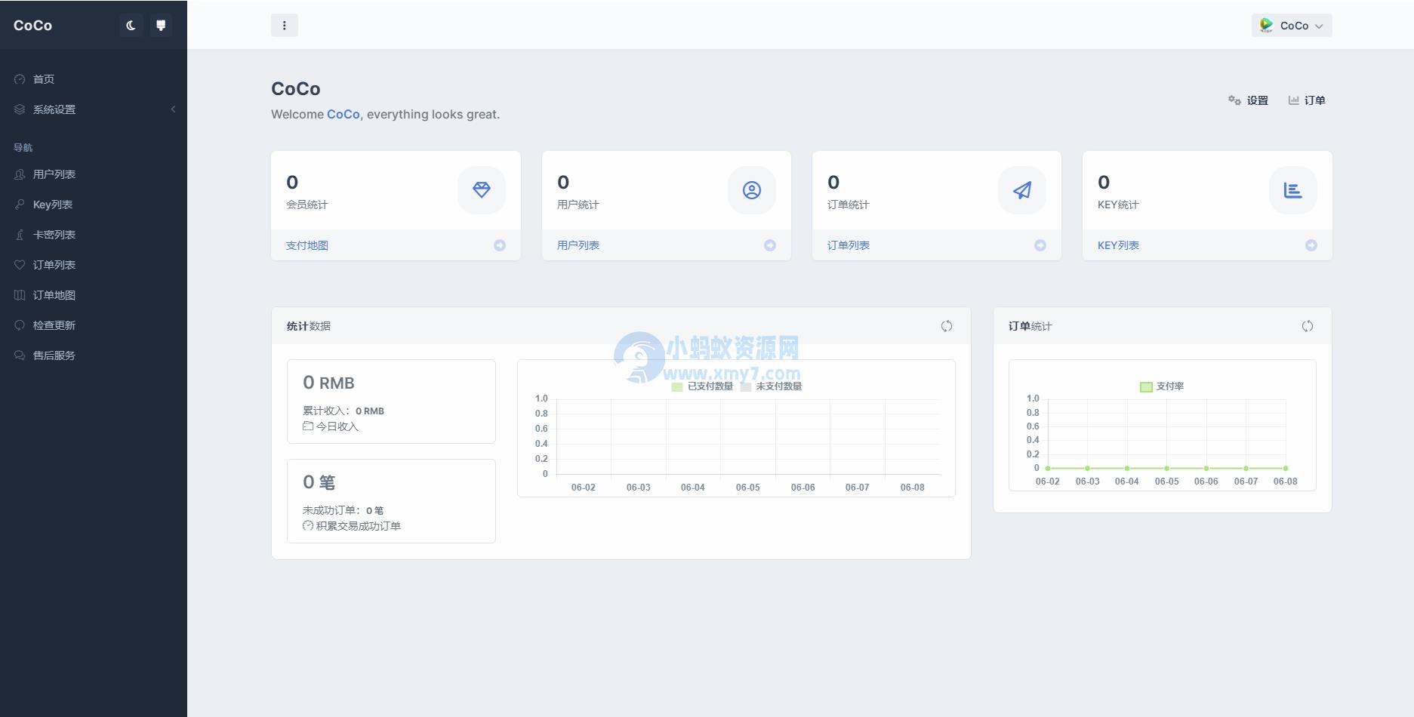1414x717 pixels.
Task: Click the 设置 button with gears
Action: tap(1248, 100)
